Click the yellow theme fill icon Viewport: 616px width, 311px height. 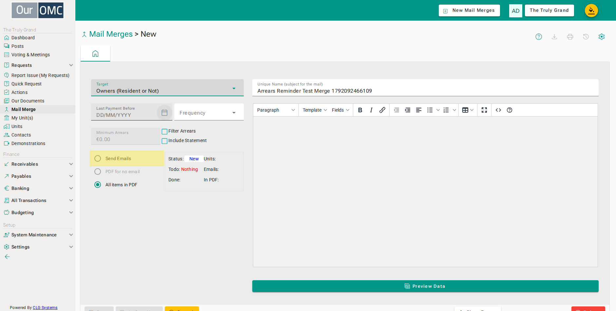point(591,10)
